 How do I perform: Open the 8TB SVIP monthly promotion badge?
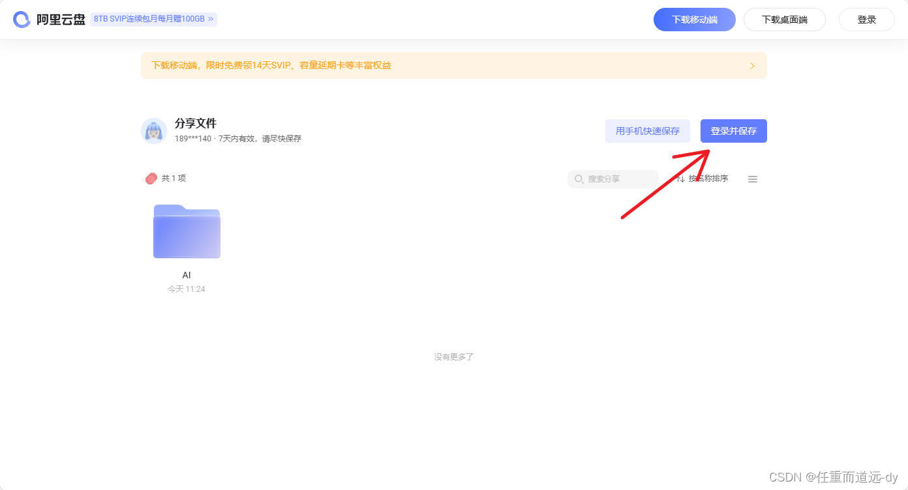point(153,20)
